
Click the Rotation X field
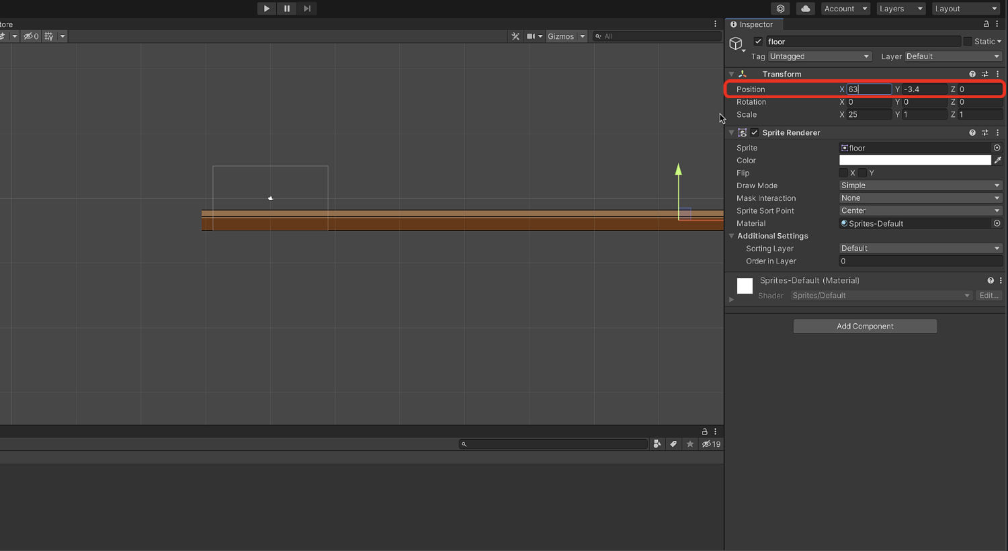pos(869,102)
